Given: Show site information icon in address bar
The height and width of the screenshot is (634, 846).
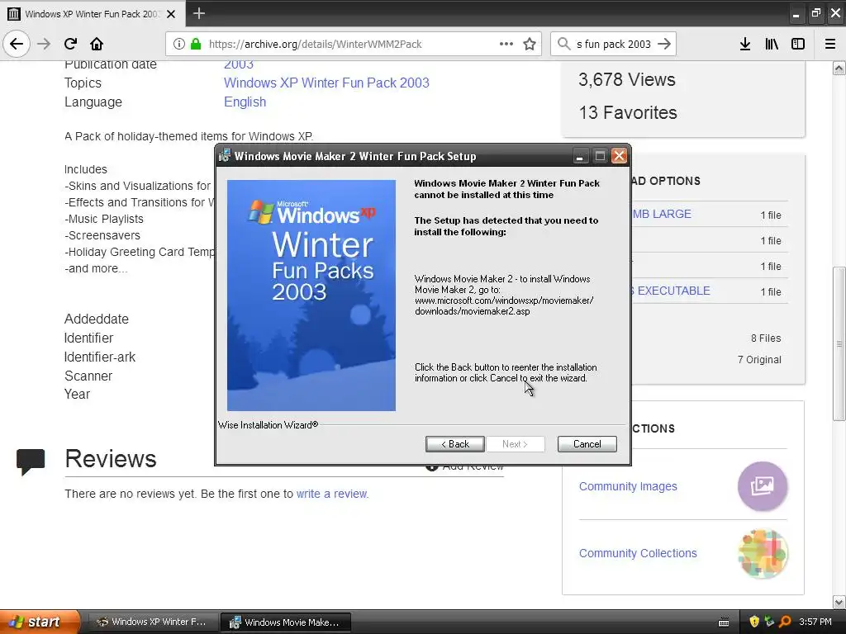Looking at the screenshot, I should [178, 44].
